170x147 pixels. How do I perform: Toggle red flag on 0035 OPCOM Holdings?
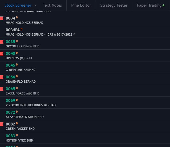[2, 42]
